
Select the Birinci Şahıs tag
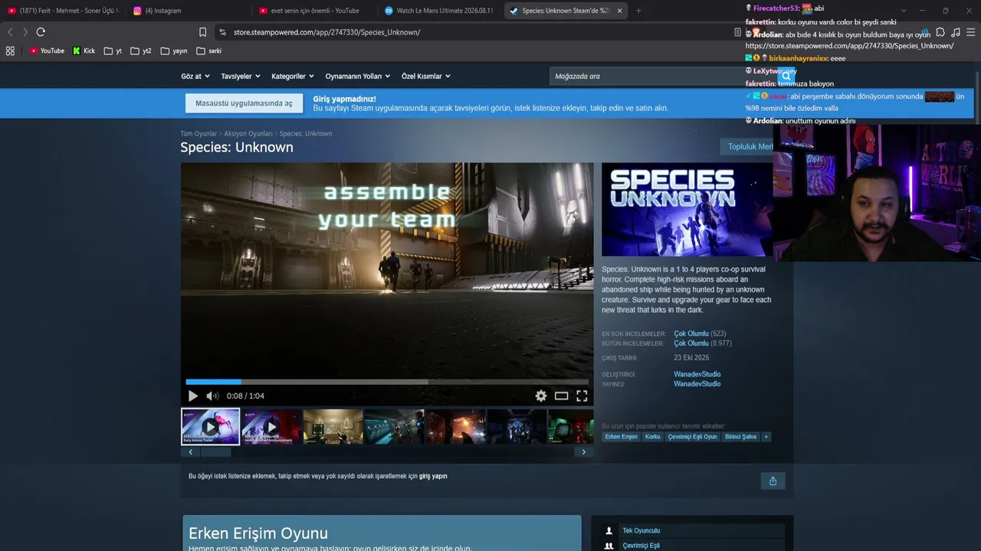point(740,437)
